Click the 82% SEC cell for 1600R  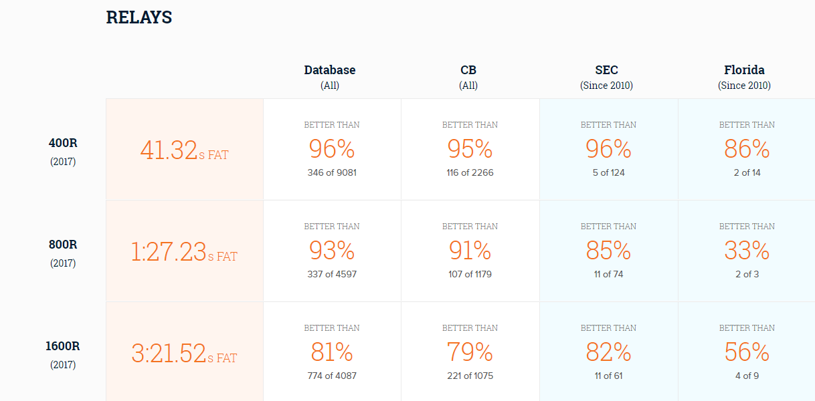click(x=609, y=352)
